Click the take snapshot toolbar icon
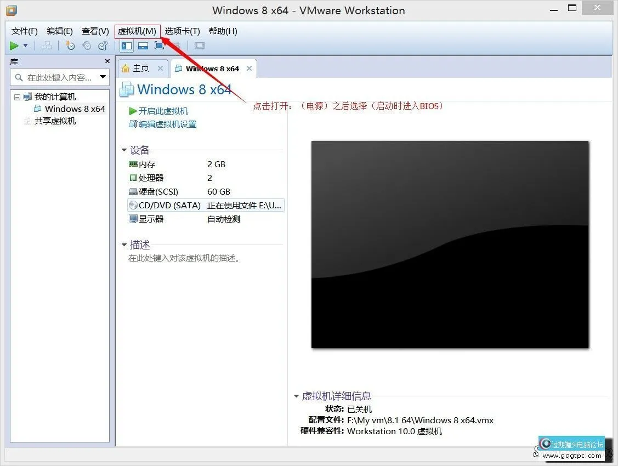Image resolution: width=618 pixels, height=466 pixels. 70,46
